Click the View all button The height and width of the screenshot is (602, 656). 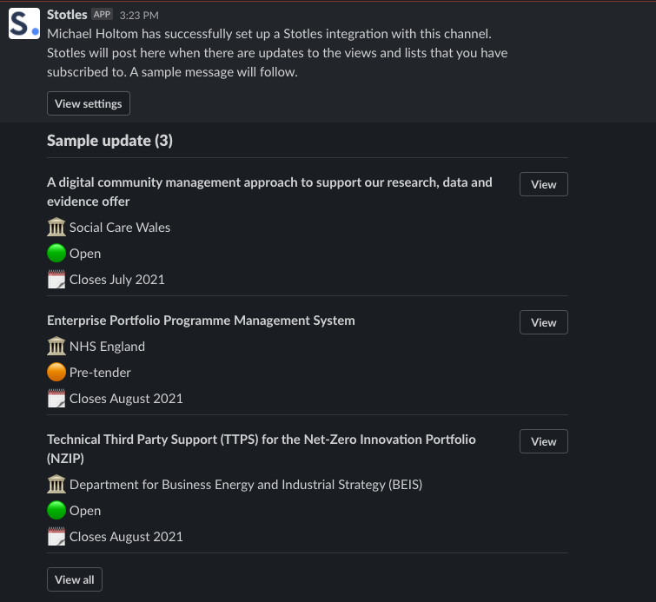click(75, 579)
